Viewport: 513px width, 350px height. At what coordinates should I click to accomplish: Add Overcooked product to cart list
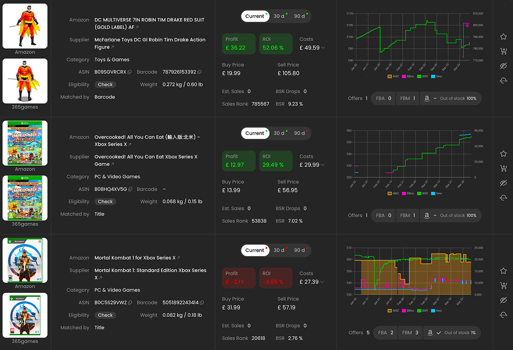503,168
